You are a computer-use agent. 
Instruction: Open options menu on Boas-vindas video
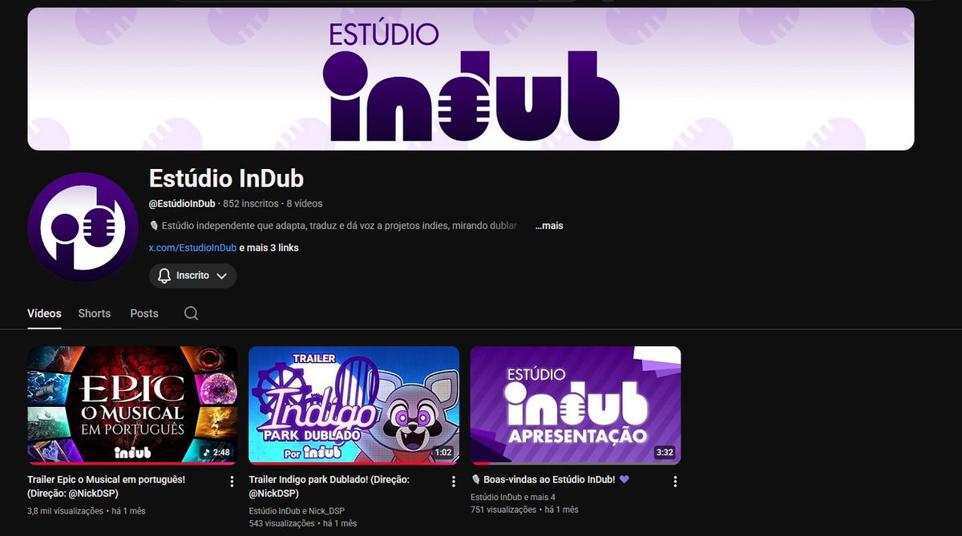click(x=675, y=481)
